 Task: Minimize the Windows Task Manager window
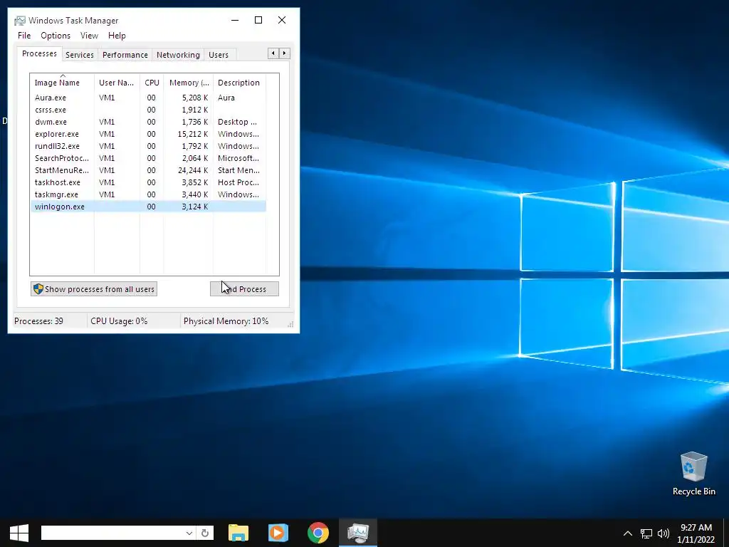point(235,20)
